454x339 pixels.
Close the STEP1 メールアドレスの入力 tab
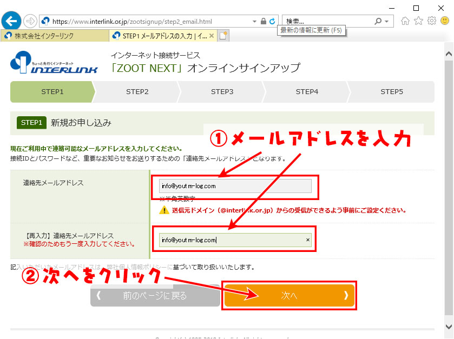212,36
